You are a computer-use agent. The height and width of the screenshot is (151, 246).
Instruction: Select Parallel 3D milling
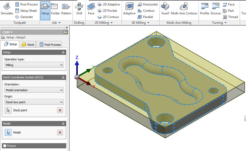click(145, 17)
